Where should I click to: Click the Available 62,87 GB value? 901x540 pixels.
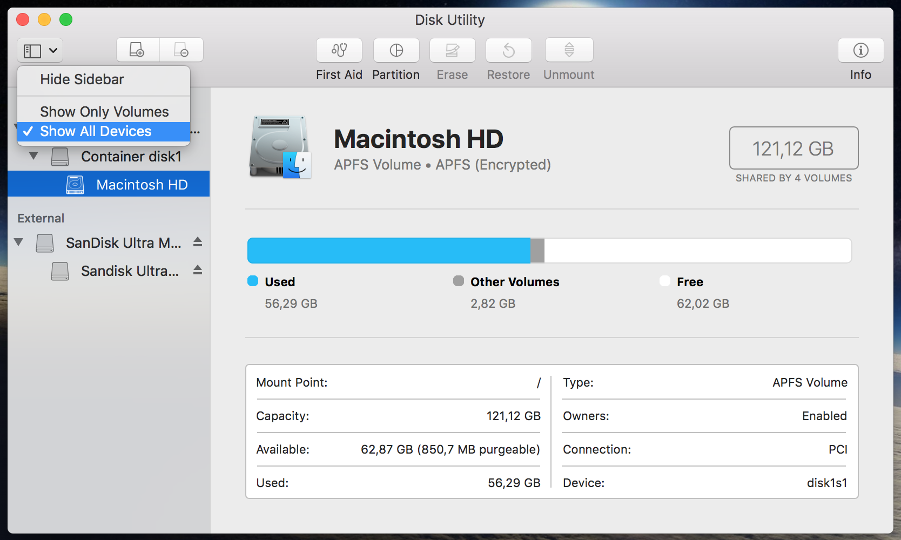[x=450, y=449]
